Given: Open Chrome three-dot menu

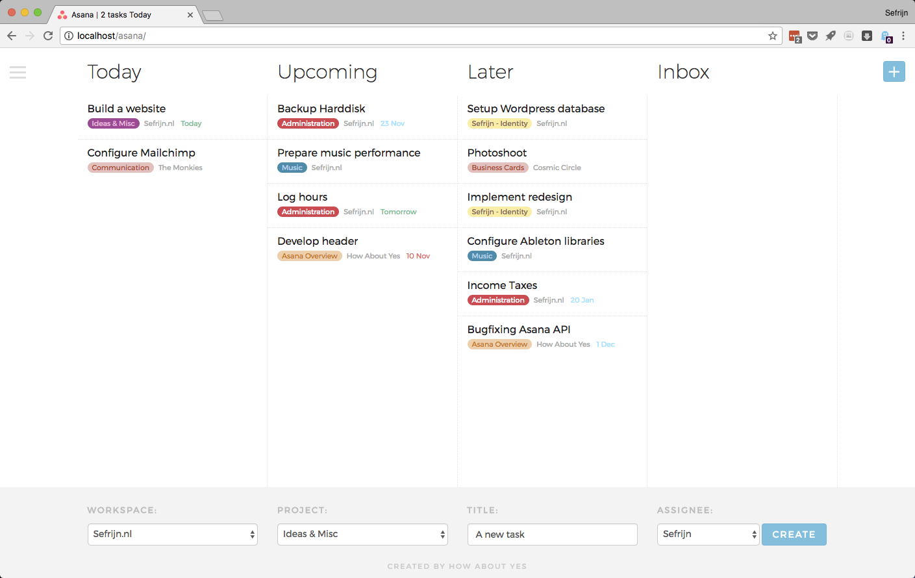Looking at the screenshot, I should (903, 36).
